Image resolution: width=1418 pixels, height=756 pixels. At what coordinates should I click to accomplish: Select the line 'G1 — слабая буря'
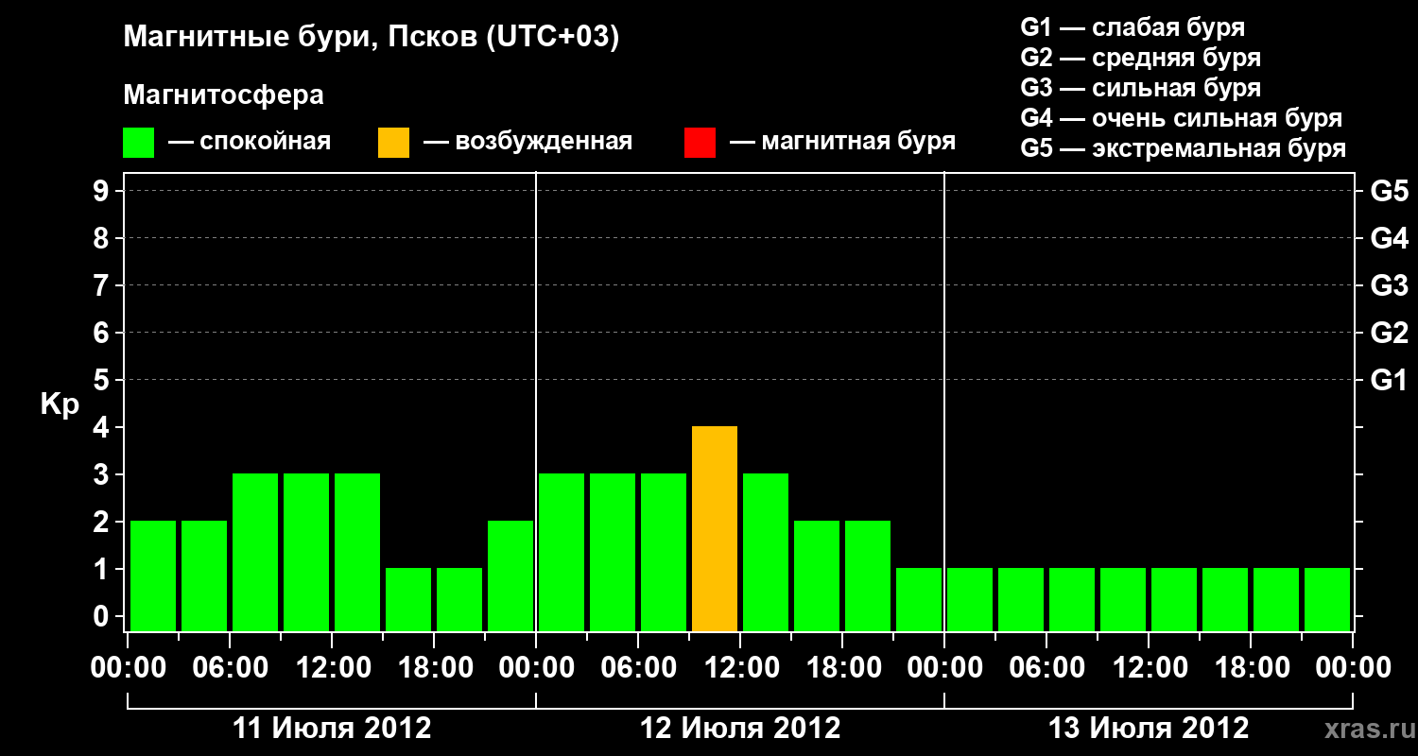click(x=1133, y=26)
